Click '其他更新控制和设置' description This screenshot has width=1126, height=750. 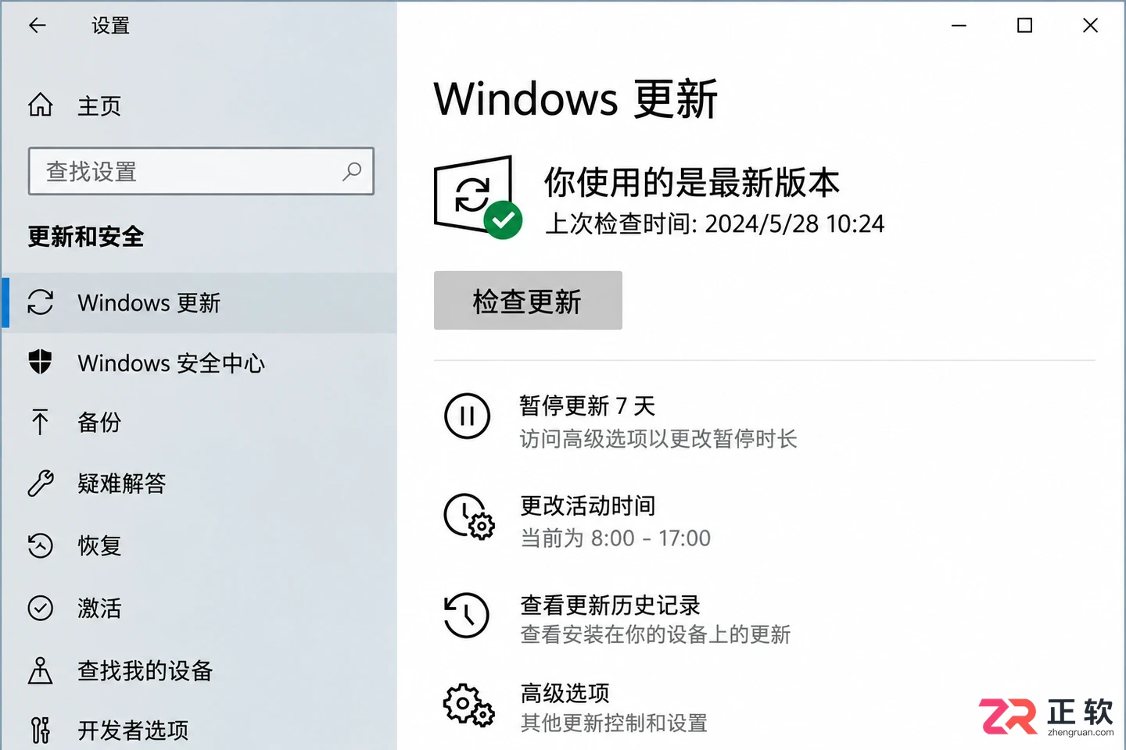click(x=614, y=723)
